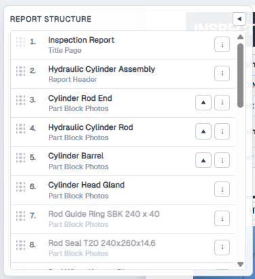Viewport: 255px width, 279px height.
Task: Click drag handle for Cylinder Head Gland
Action: [20, 187]
